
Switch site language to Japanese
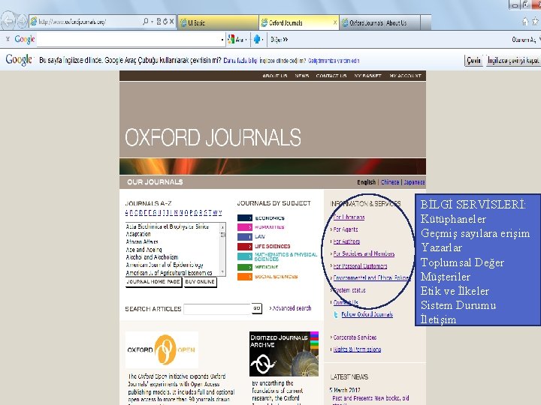coord(414,182)
